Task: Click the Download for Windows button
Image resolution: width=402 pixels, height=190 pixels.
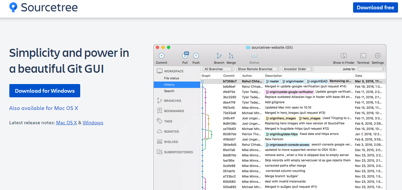Action: point(45,91)
